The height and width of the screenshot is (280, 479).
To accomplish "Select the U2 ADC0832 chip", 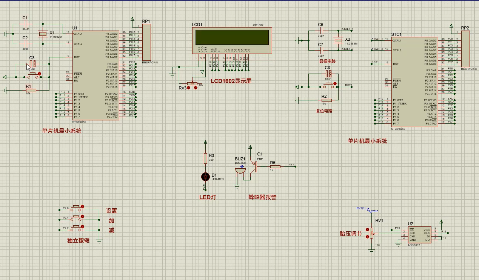I will coord(420,235).
